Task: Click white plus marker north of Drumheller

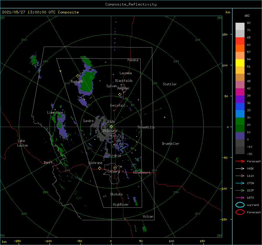Action: (x=164, y=117)
